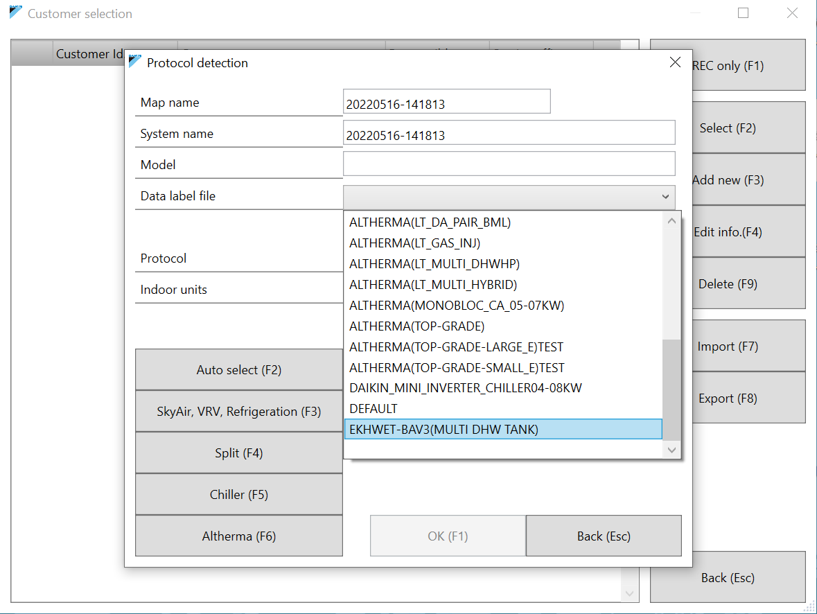Click SkyAir, VRV, Refrigeration (F3) button
The image size is (817, 614).
coord(238,411)
